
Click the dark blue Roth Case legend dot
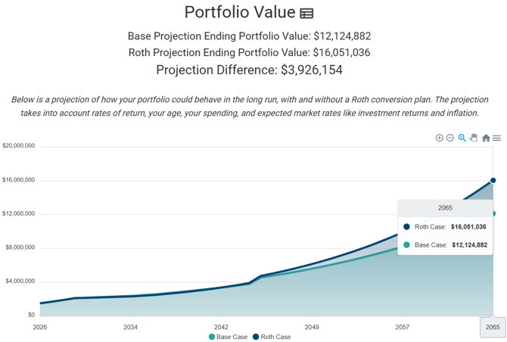point(256,337)
